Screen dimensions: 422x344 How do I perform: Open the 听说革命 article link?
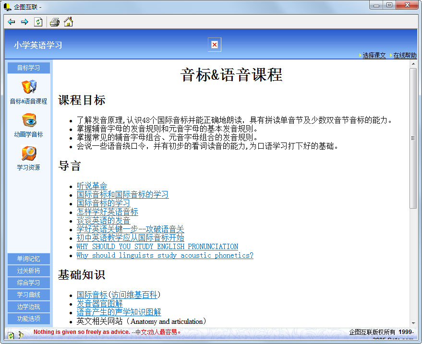92,186
